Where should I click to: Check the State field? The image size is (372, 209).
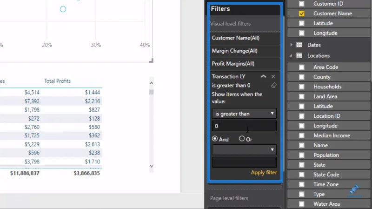tap(301, 165)
